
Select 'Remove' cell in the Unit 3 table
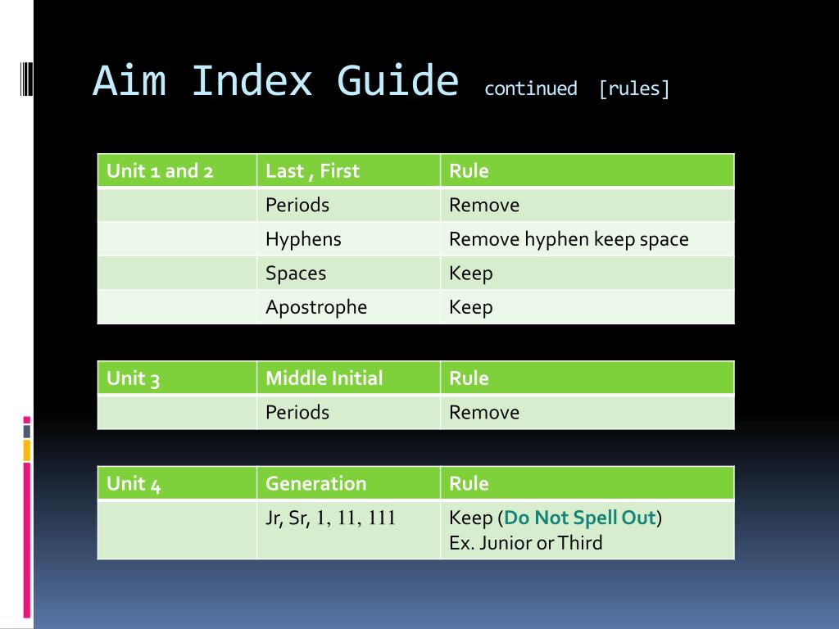[587, 413]
